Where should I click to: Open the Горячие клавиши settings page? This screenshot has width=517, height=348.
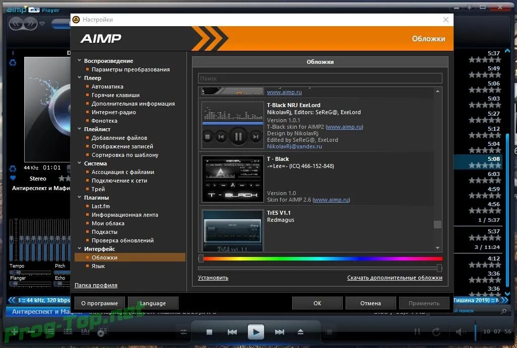pyautogui.click(x=115, y=95)
